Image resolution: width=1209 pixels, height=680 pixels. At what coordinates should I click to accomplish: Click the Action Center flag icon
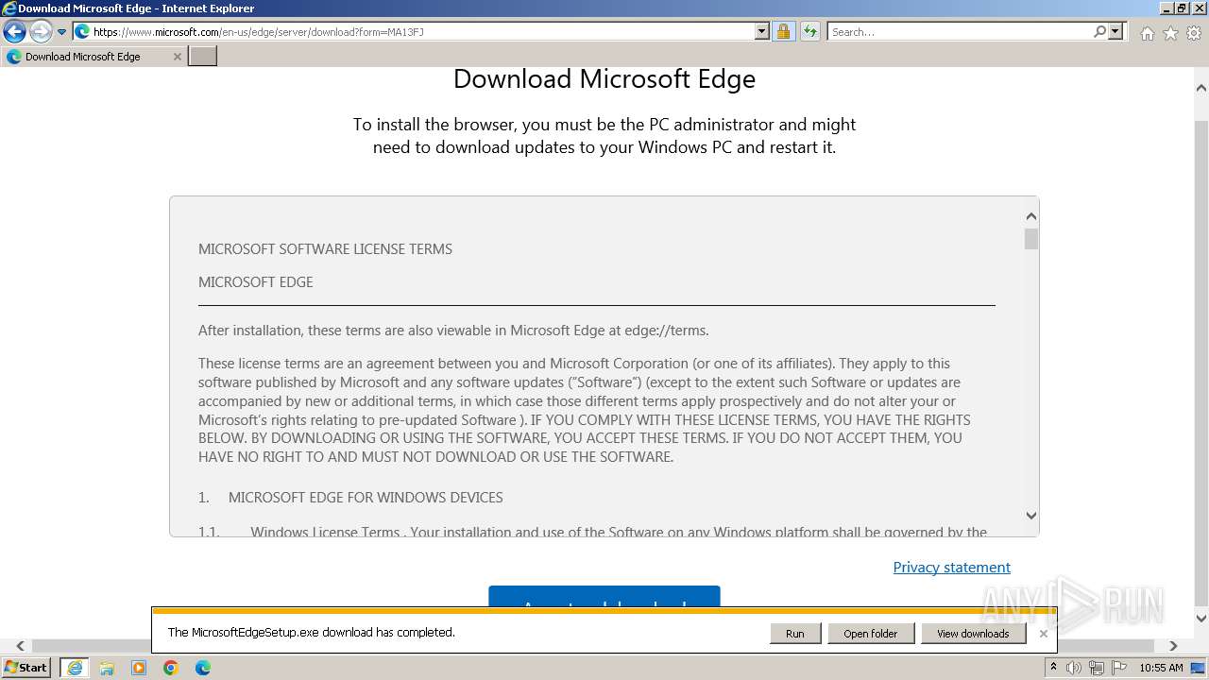point(1119,668)
